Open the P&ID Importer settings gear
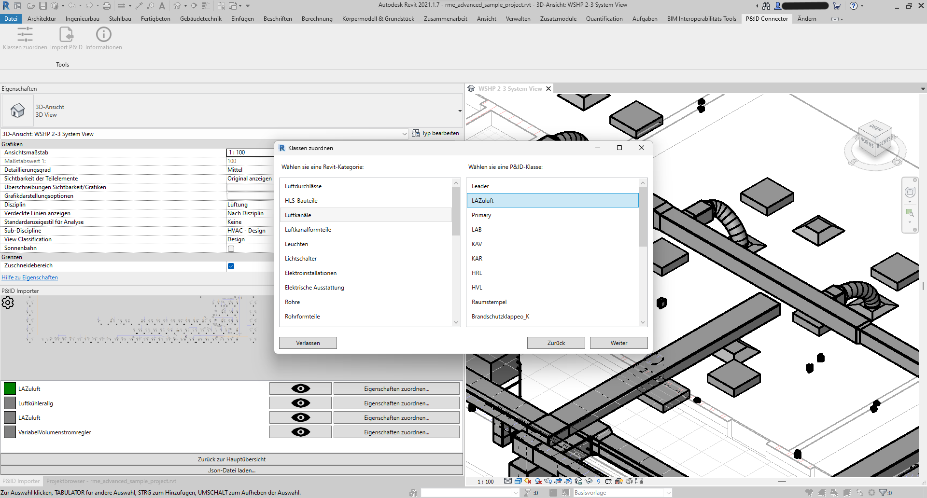Image resolution: width=927 pixels, height=498 pixels. click(8, 303)
